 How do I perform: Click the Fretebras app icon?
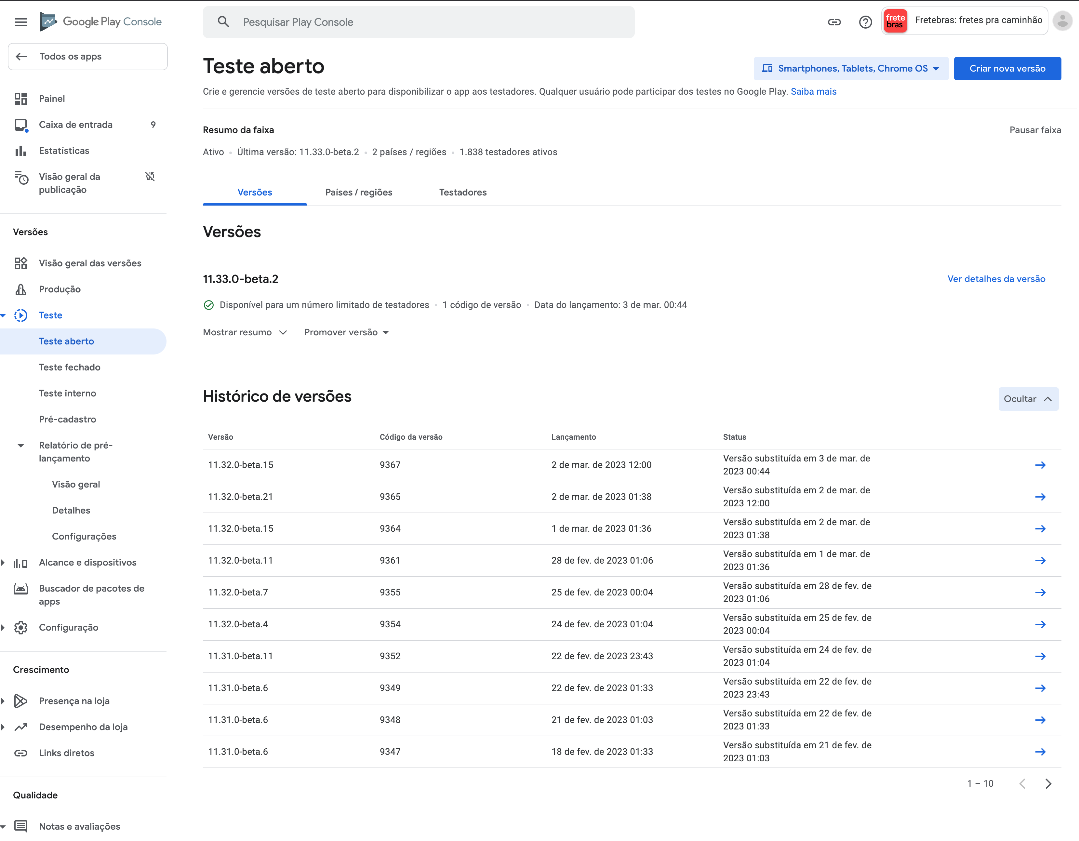click(x=895, y=21)
